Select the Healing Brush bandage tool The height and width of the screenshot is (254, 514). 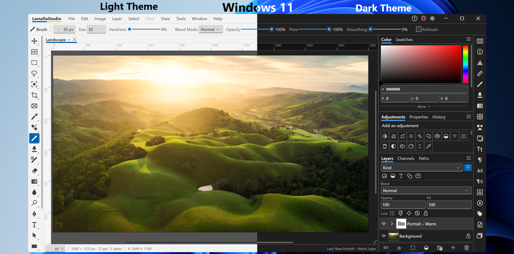click(34, 128)
